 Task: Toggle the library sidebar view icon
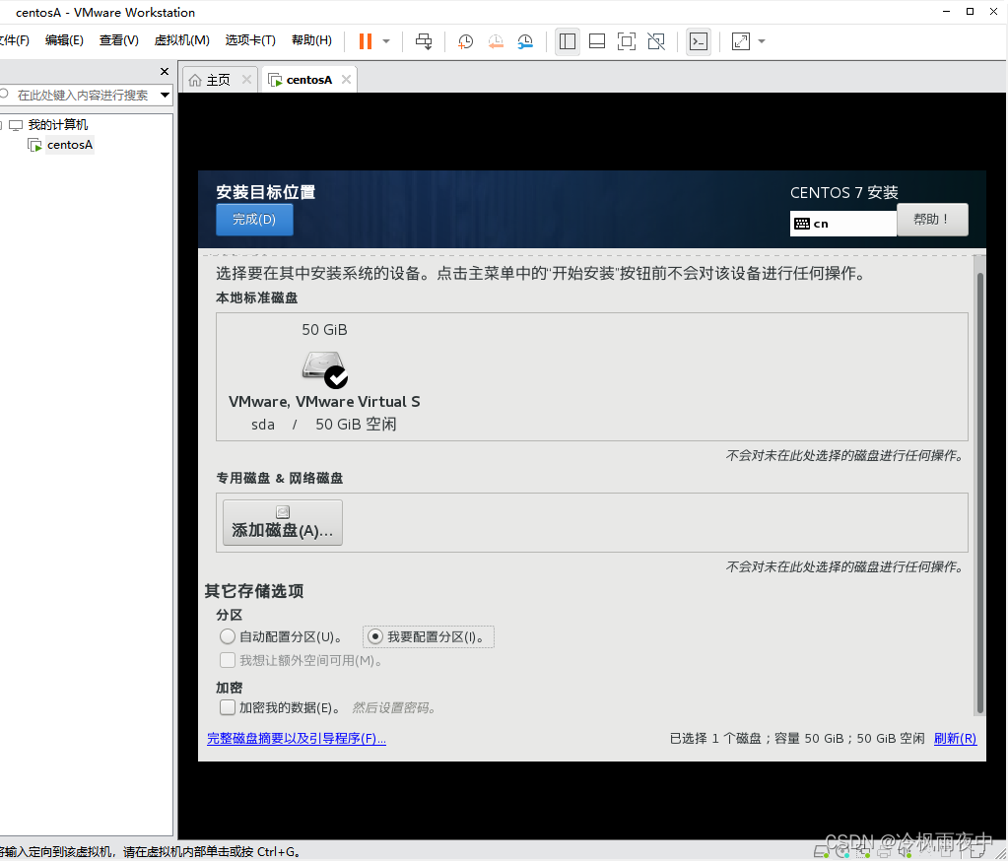pos(567,41)
